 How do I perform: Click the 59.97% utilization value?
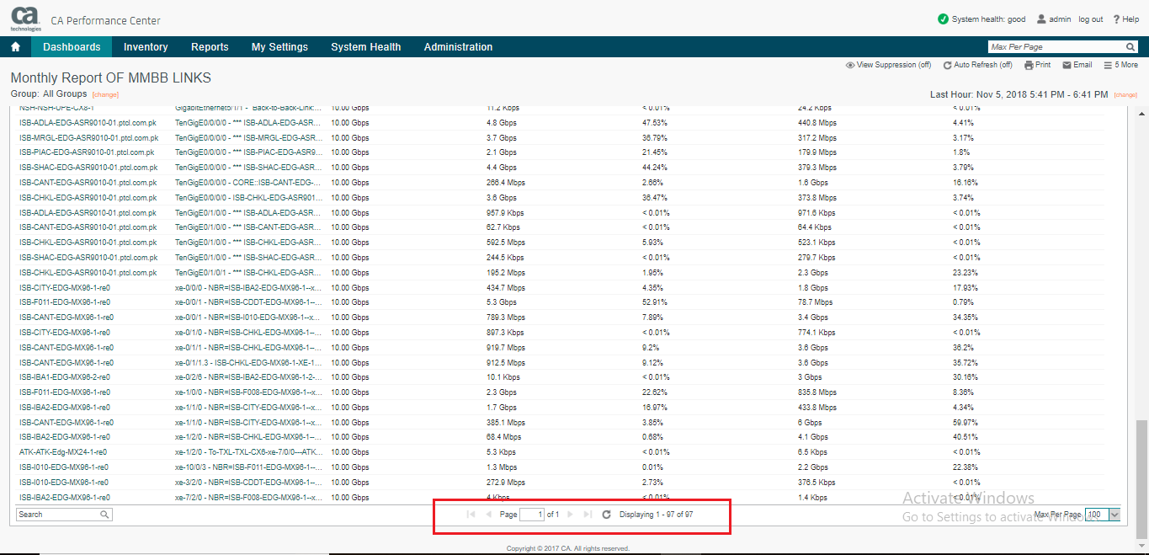coord(965,423)
